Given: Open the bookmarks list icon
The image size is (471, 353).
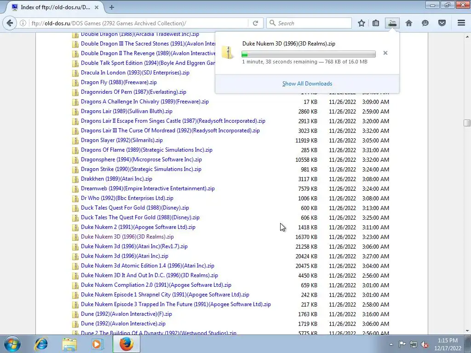Looking at the screenshot, I should tap(375, 23).
